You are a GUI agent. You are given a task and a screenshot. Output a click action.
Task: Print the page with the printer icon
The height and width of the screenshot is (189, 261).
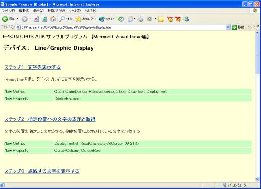pos(140,19)
